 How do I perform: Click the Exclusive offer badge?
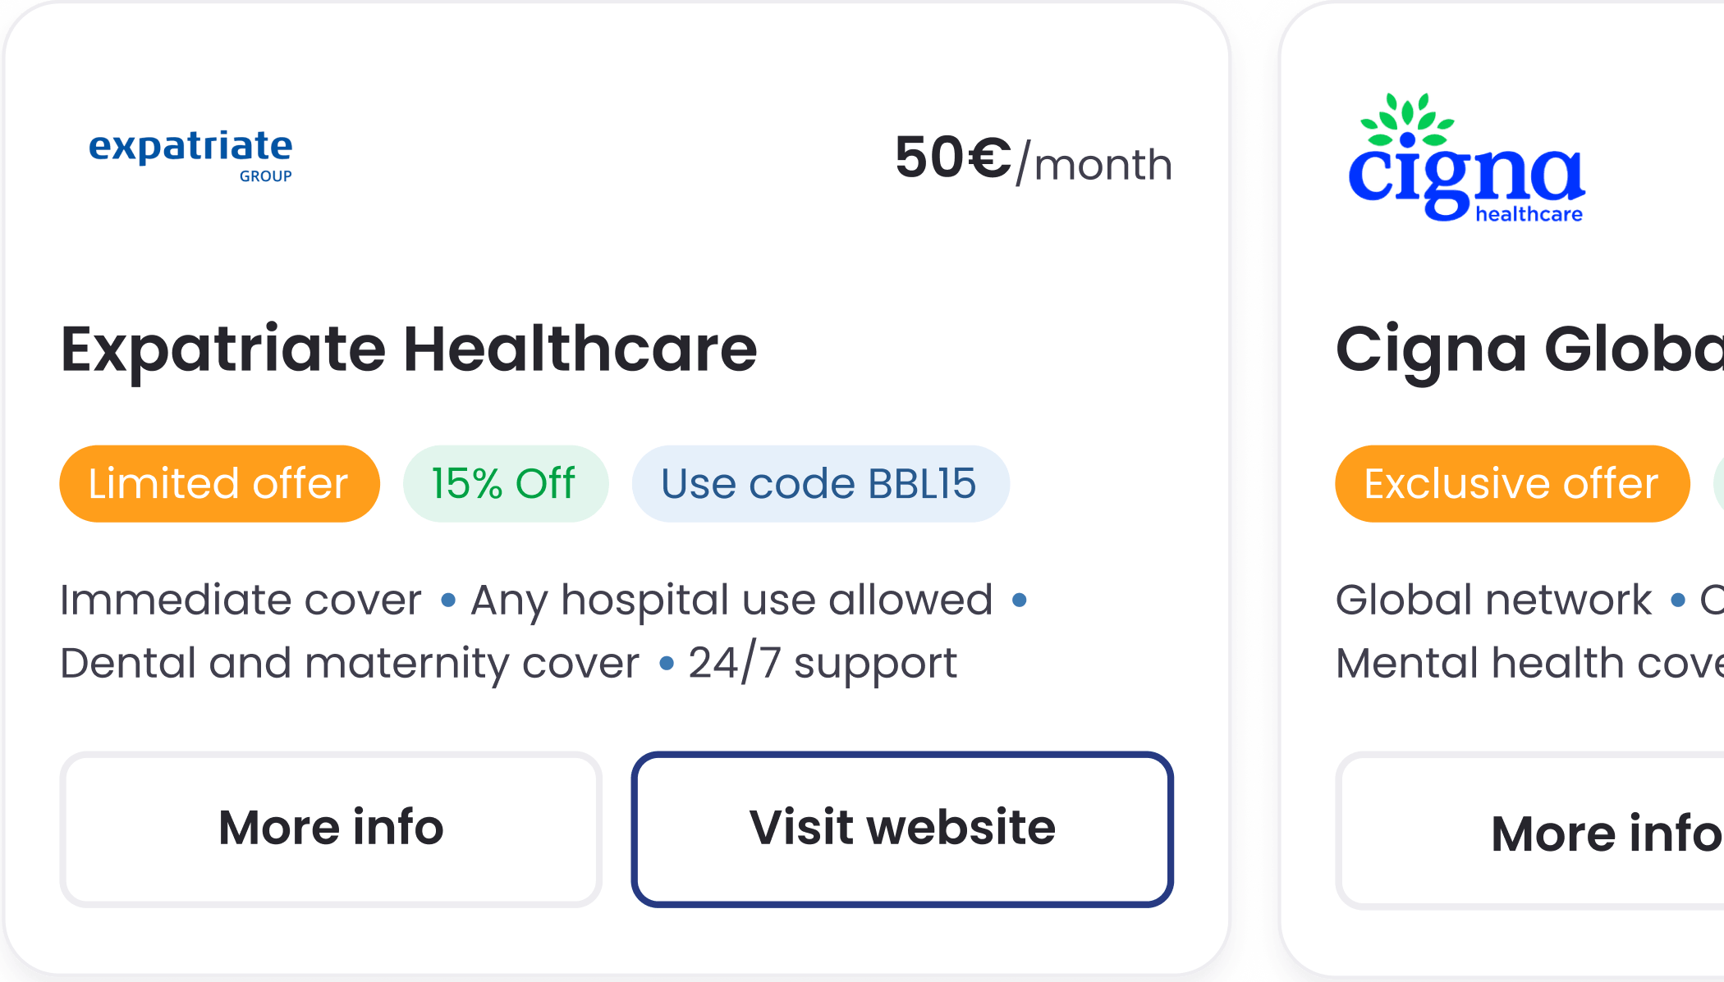pos(1511,483)
